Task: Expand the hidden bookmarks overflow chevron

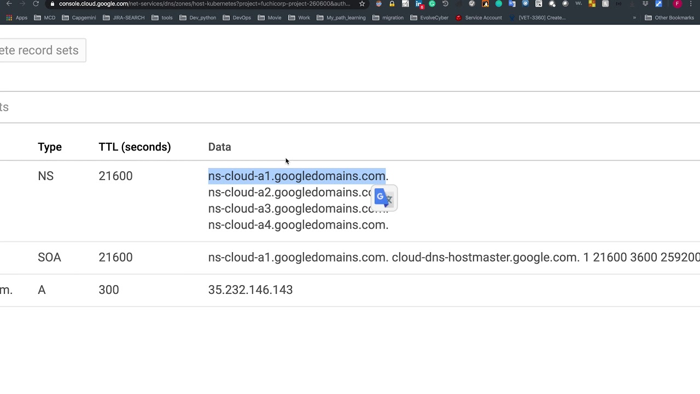Action: (634, 18)
